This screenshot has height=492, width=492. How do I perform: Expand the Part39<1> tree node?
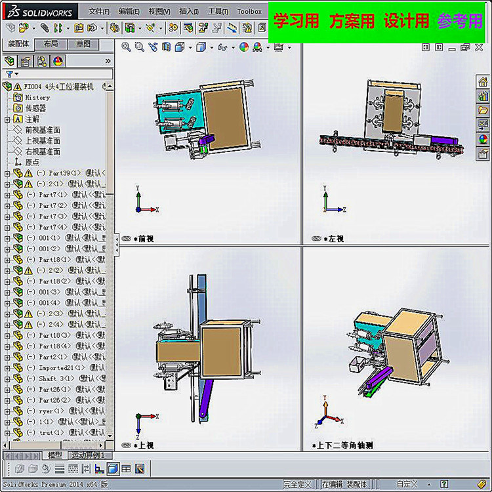7,173
